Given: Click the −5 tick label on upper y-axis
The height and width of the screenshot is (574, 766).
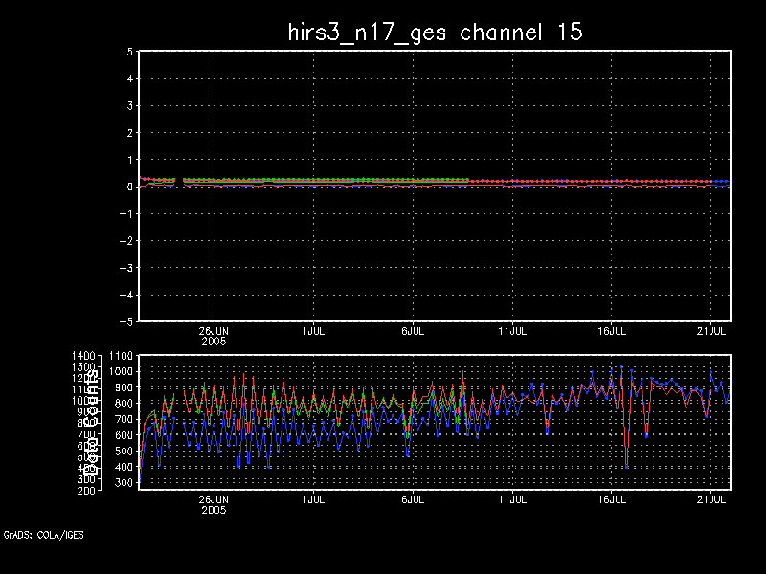Looking at the screenshot, I should pos(125,321).
